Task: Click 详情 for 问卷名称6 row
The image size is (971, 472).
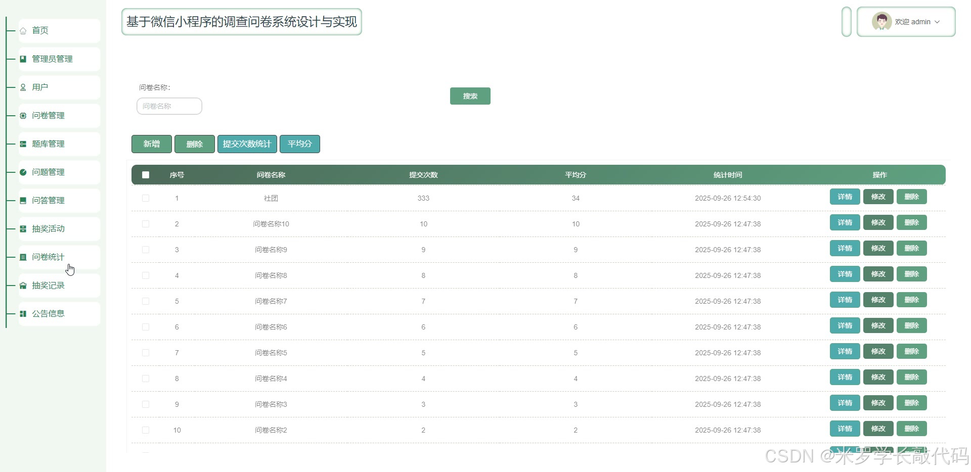Action: click(x=845, y=325)
